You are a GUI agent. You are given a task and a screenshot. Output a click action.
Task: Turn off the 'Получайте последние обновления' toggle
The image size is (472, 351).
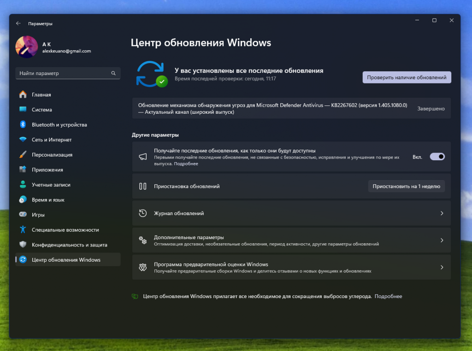(x=437, y=157)
